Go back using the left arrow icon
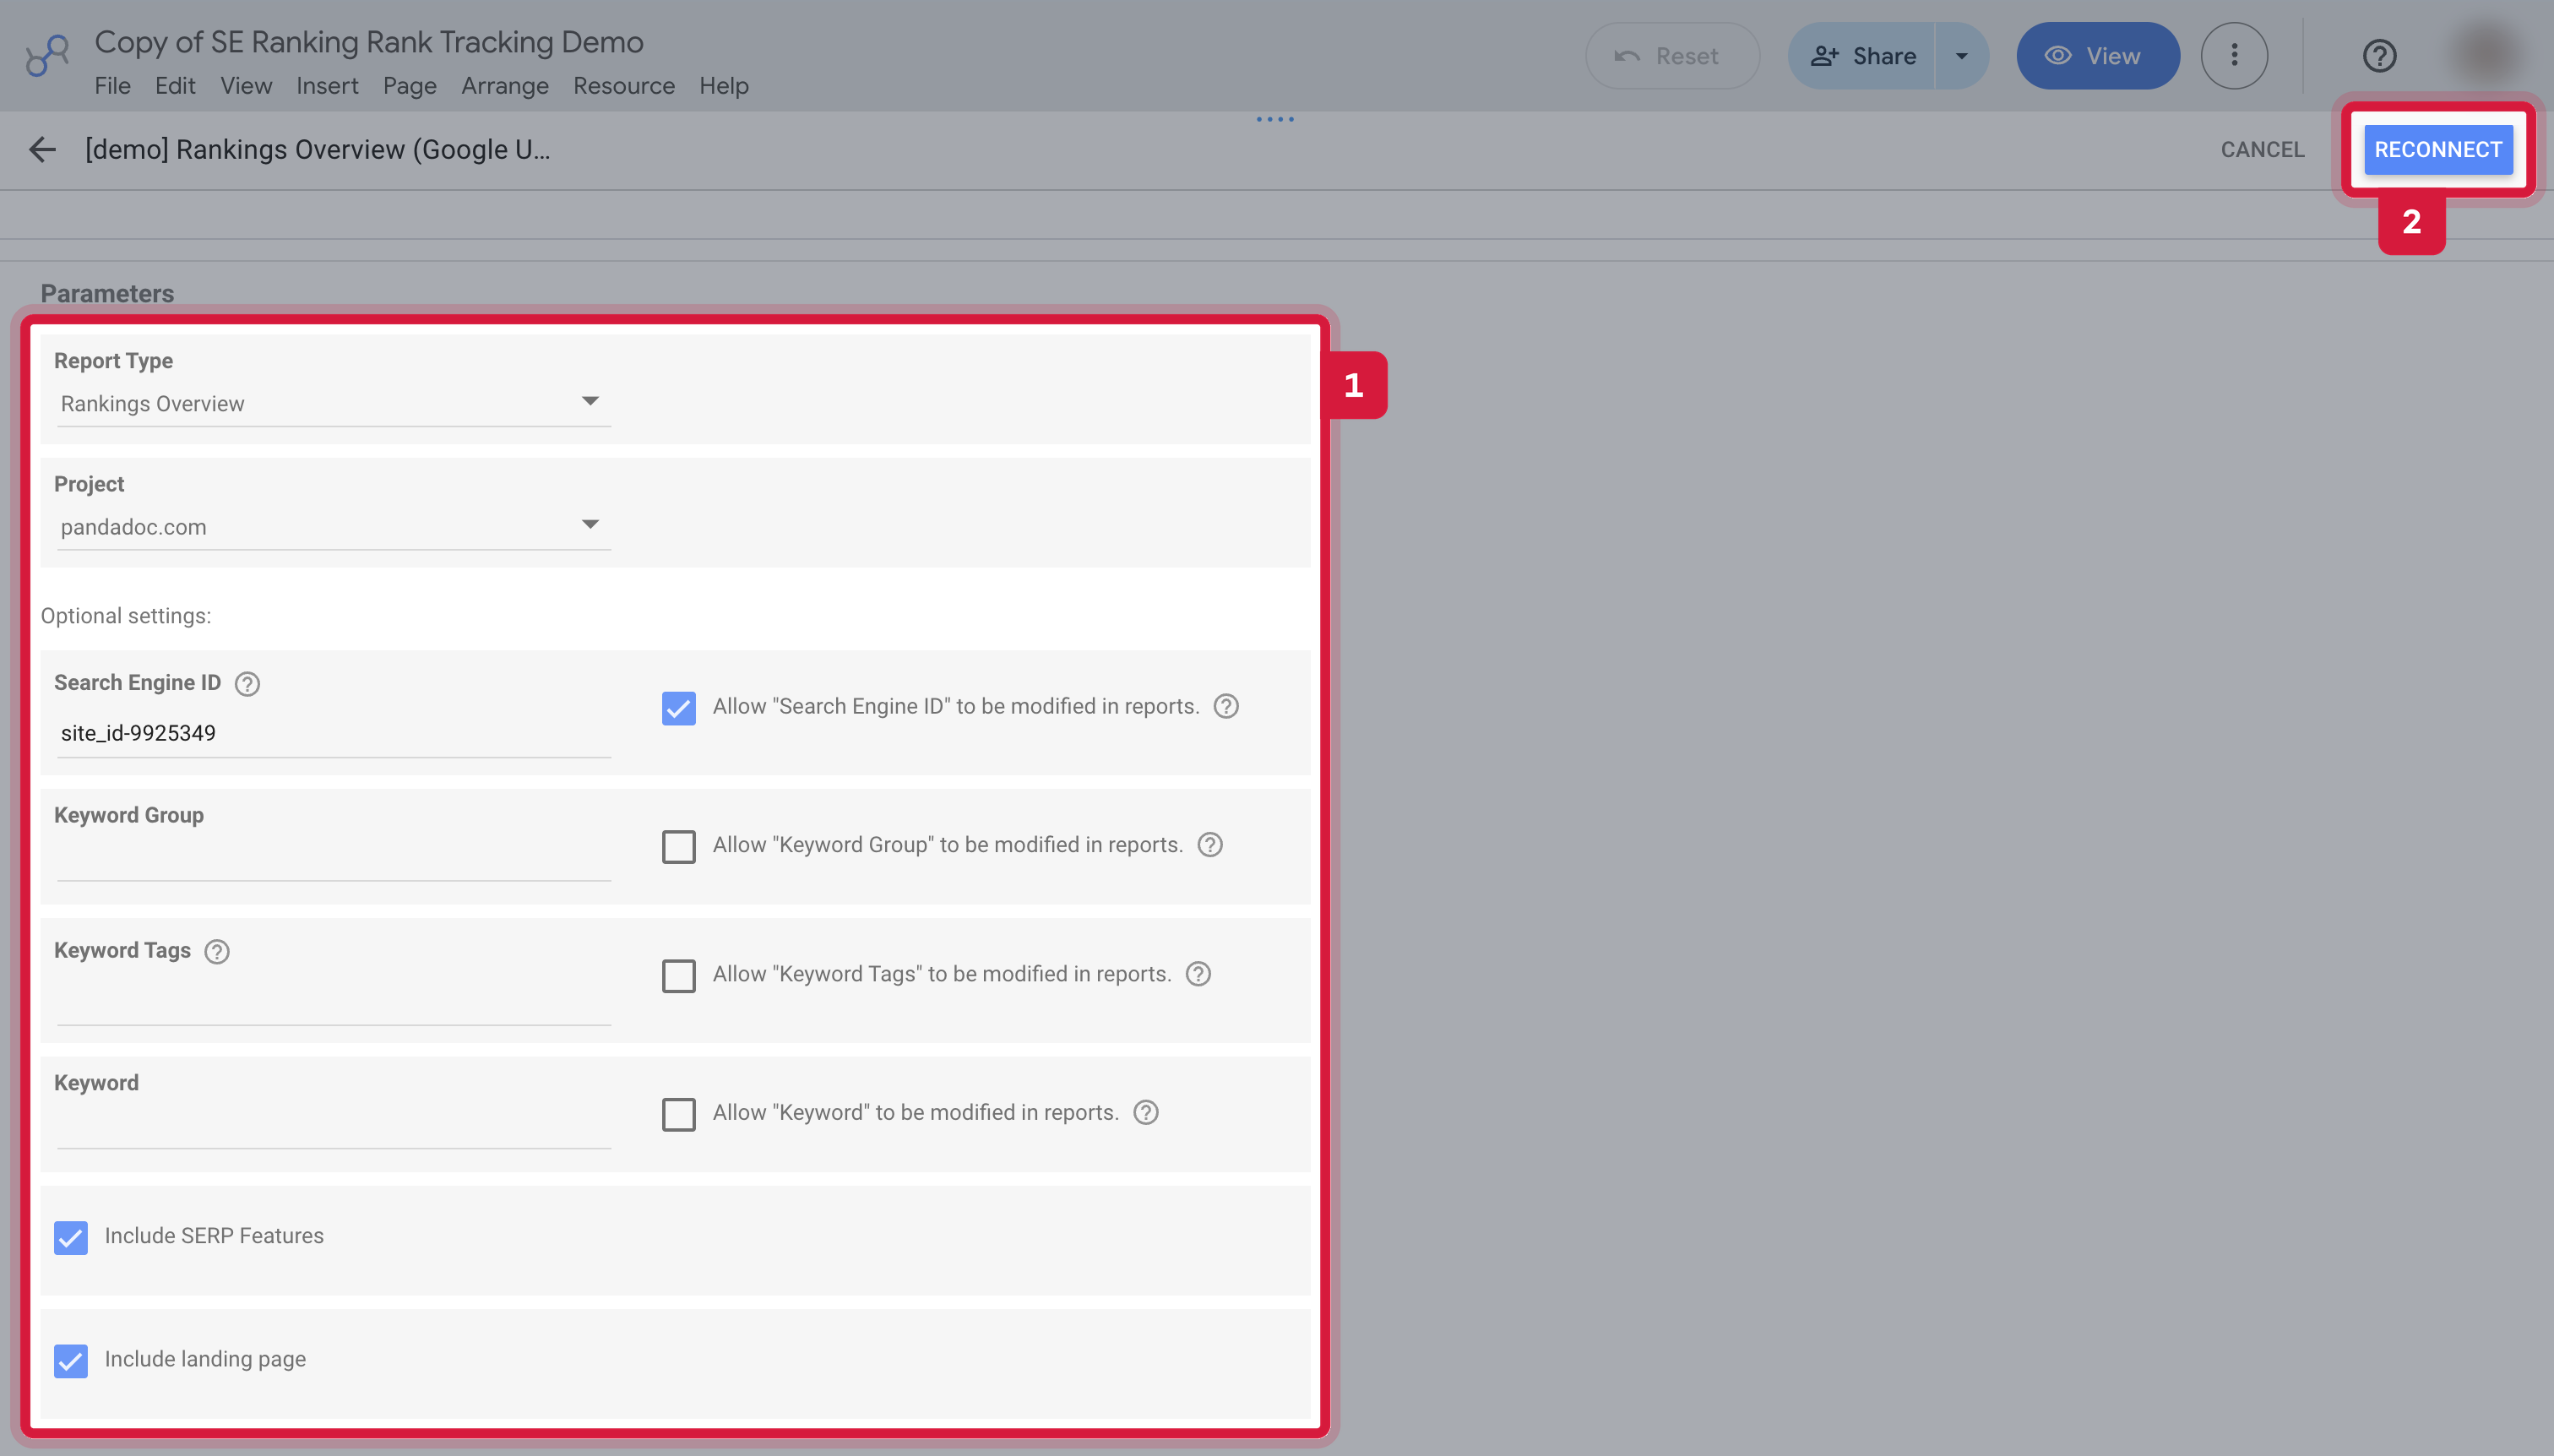This screenshot has width=2554, height=1456. [42, 150]
